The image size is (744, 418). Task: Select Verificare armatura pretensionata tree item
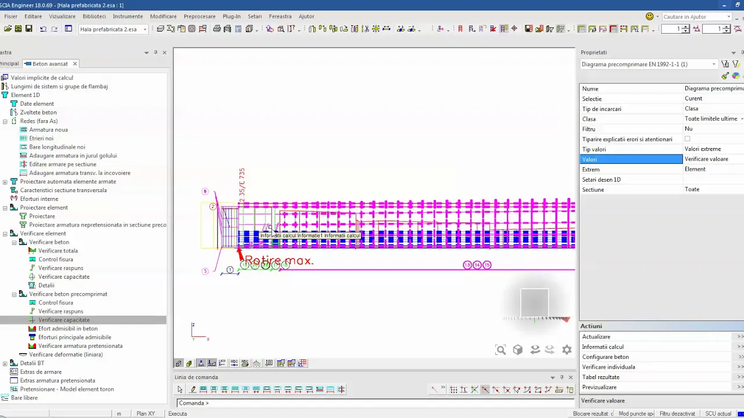[x=80, y=346]
